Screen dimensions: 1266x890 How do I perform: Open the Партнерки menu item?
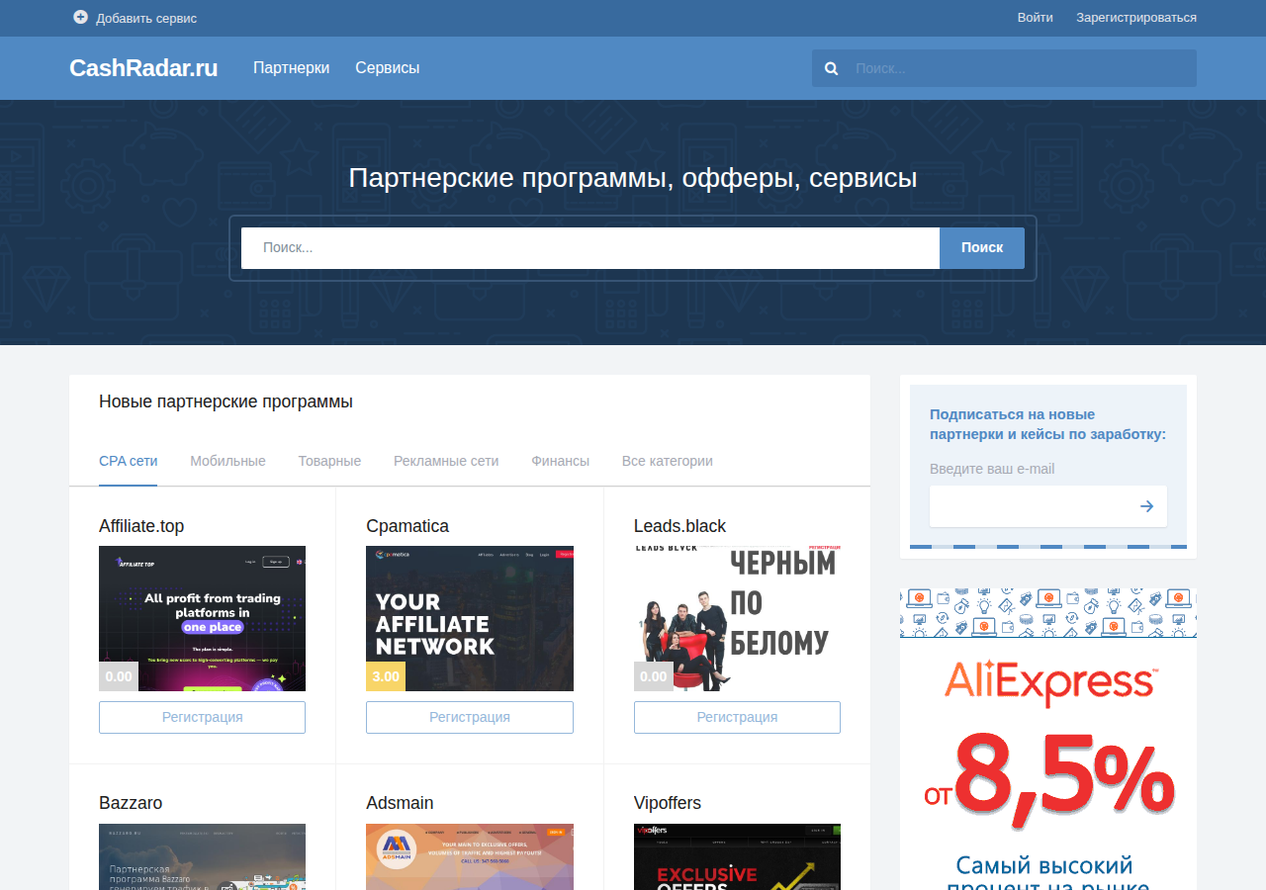(x=291, y=68)
